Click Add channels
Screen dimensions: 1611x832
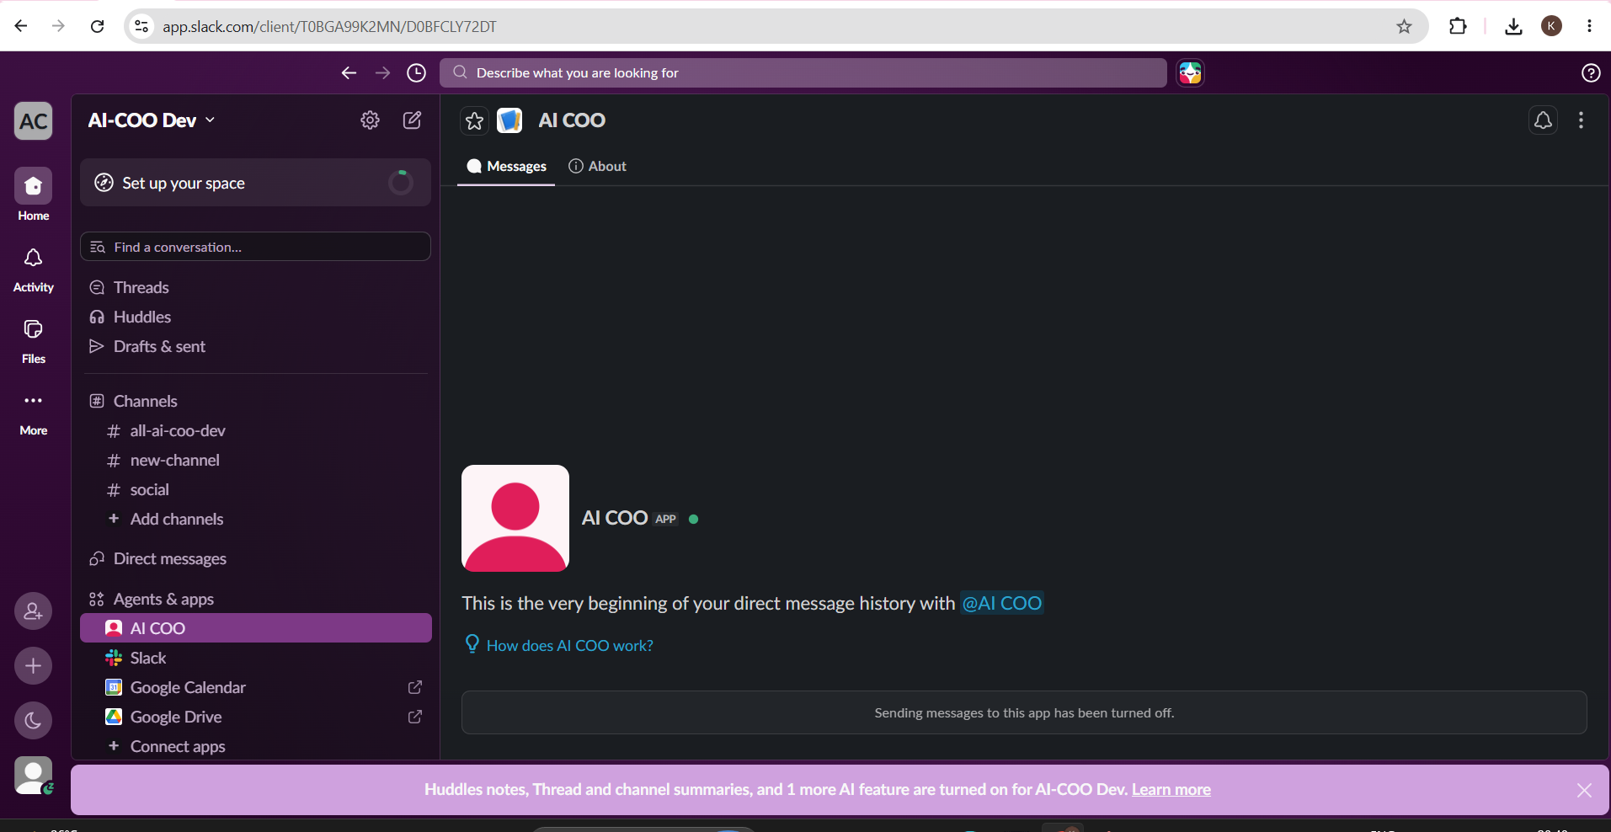coord(255,519)
